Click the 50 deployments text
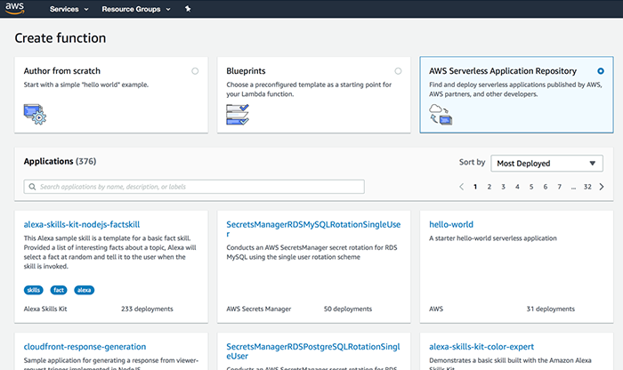 348,309
